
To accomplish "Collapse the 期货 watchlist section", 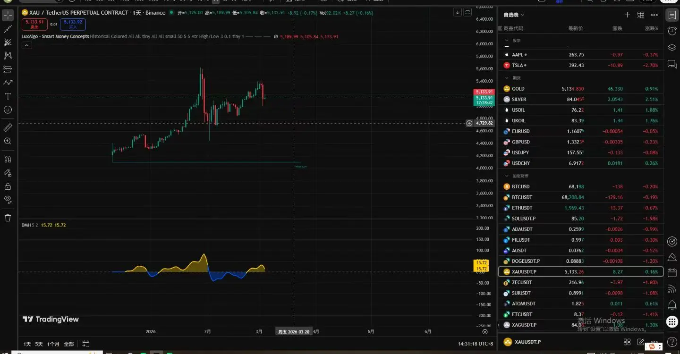I will click(507, 78).
